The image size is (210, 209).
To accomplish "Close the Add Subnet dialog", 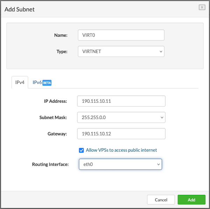I will [x=202, y=7].
